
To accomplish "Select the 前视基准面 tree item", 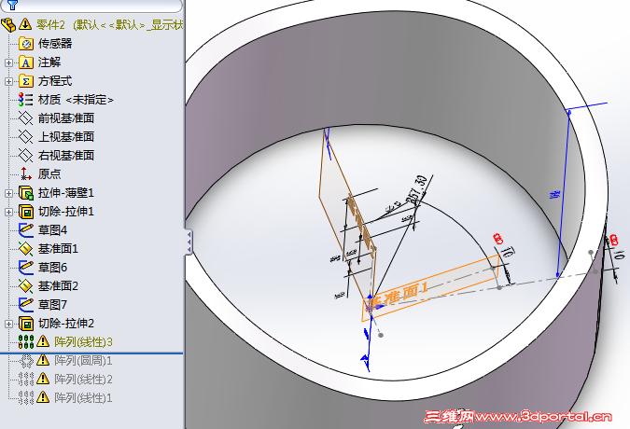I will (x=66, y=118).
